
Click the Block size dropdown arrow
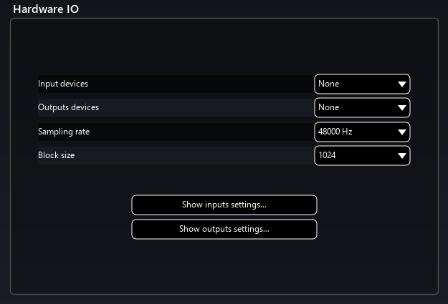401,156
